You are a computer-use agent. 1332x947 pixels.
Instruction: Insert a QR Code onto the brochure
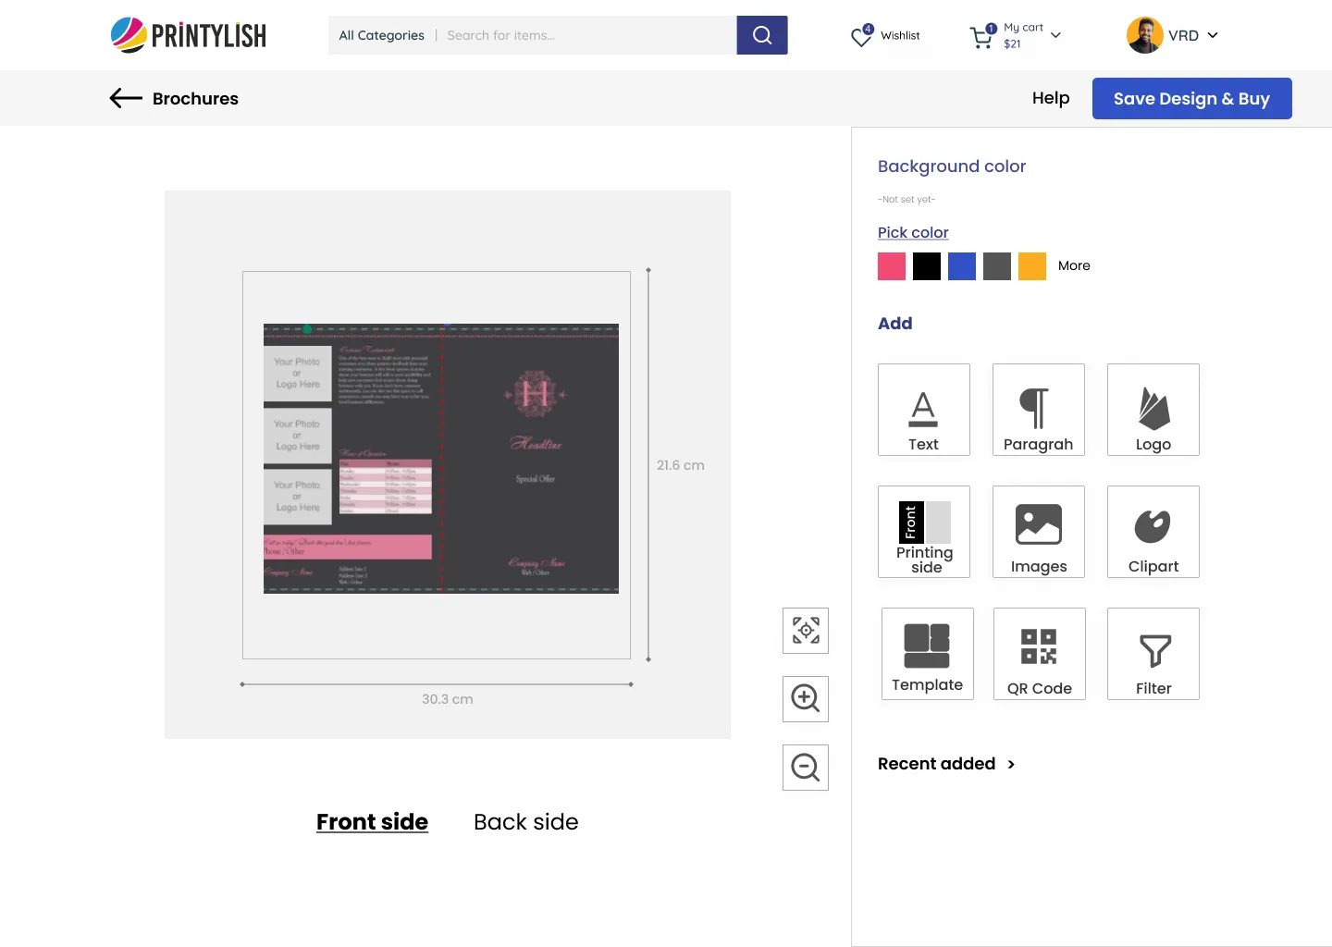pyautogui.click(x=1039, y=654)
